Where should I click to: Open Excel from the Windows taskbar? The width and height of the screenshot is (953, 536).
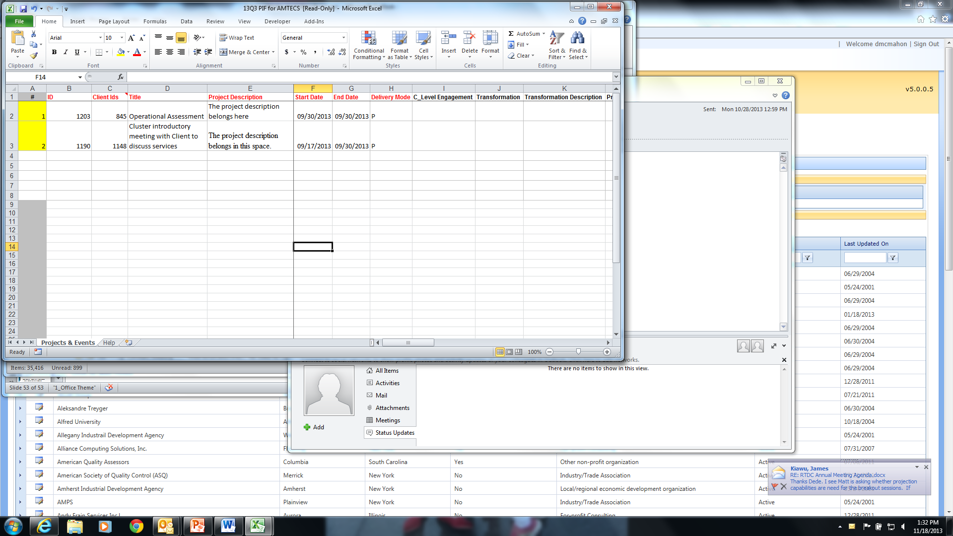[x=258, y=526]
